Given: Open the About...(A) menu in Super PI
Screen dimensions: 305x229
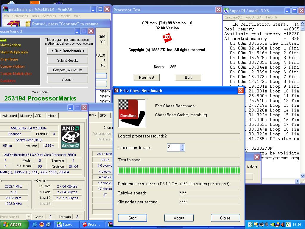Looking at the screenshot, I should tap(254, 17).
